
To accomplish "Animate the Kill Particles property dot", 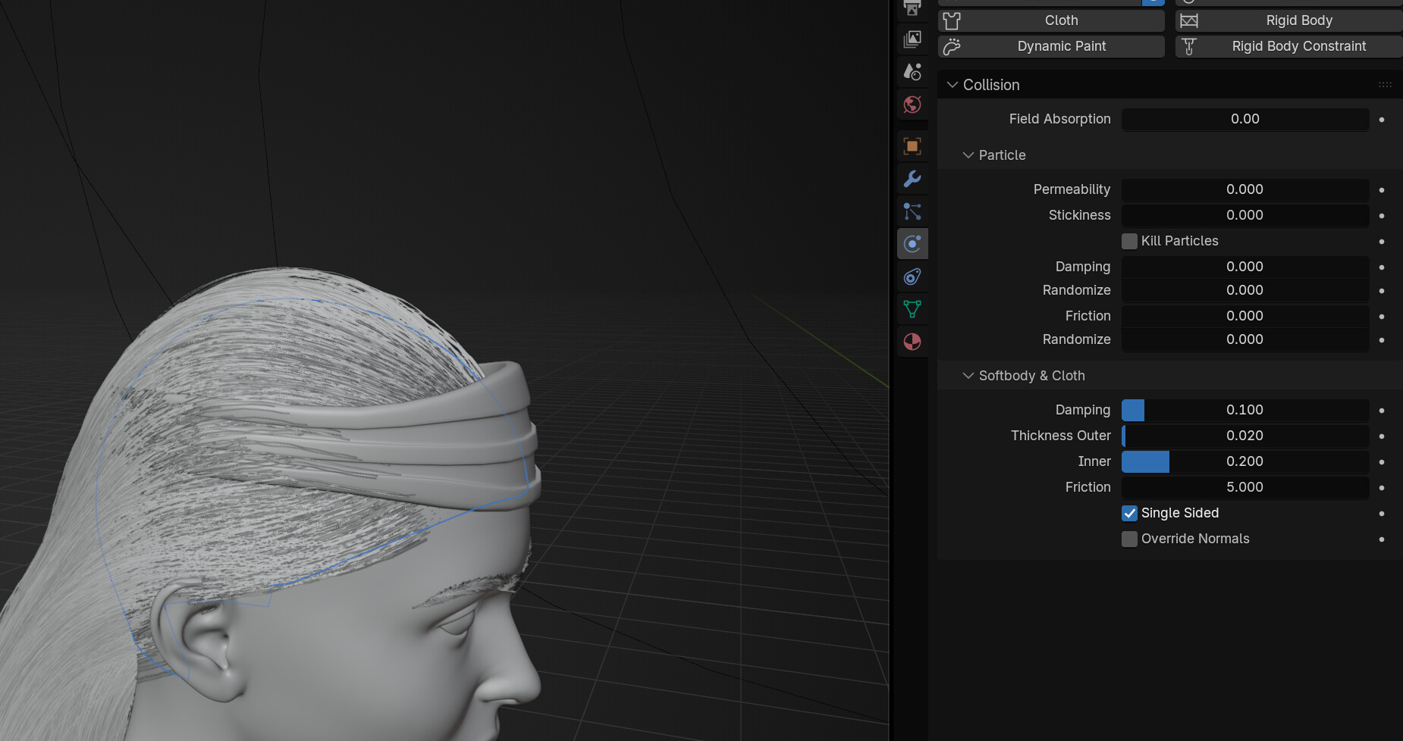I will 1382,241.
